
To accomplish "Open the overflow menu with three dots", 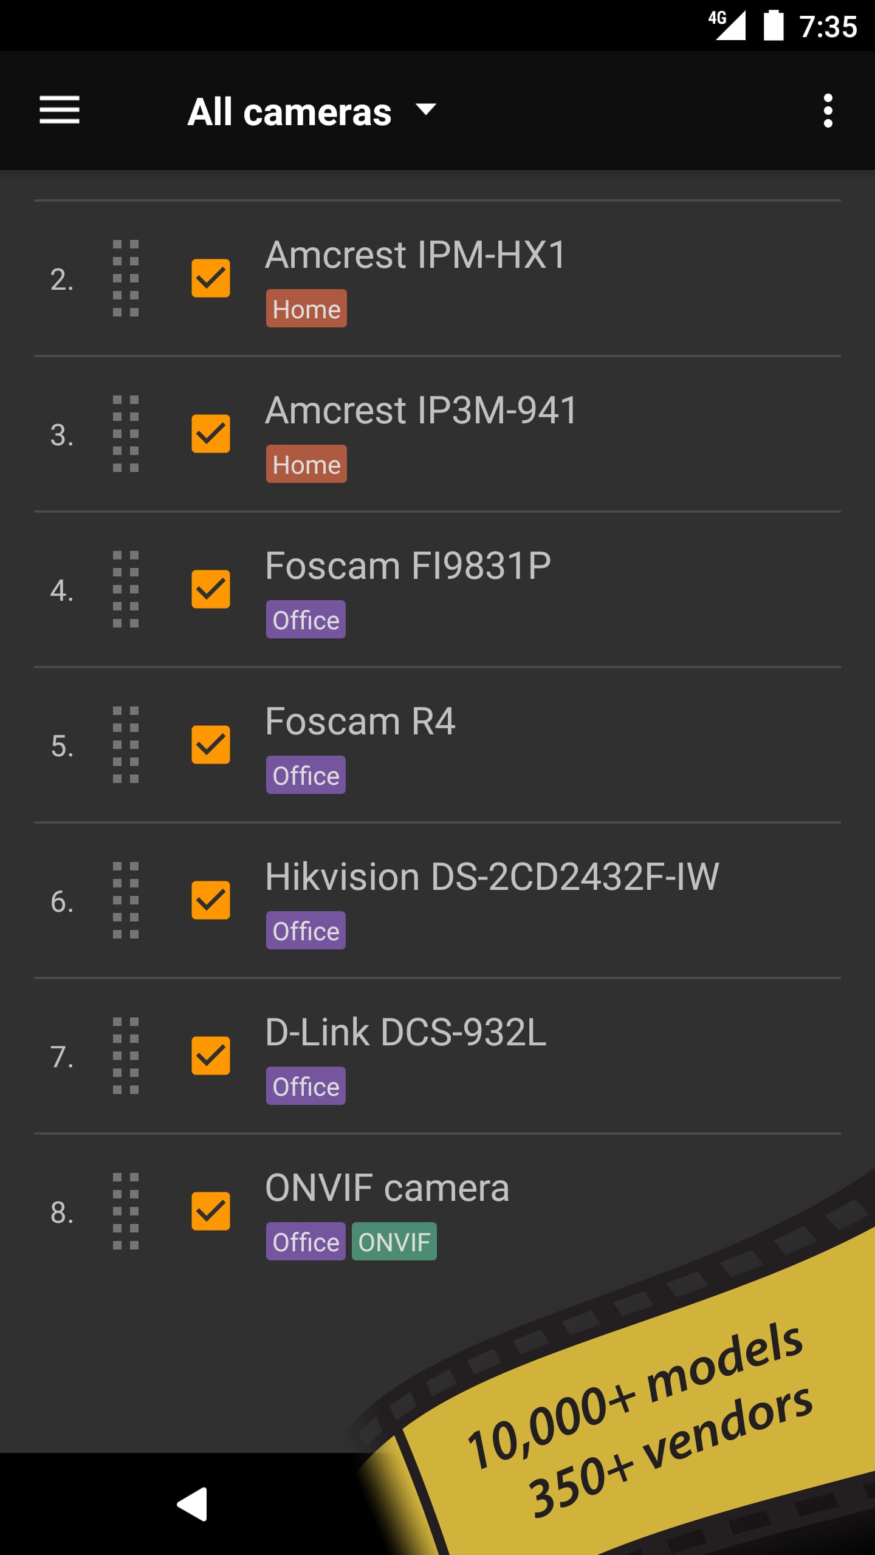I will 828,111.
